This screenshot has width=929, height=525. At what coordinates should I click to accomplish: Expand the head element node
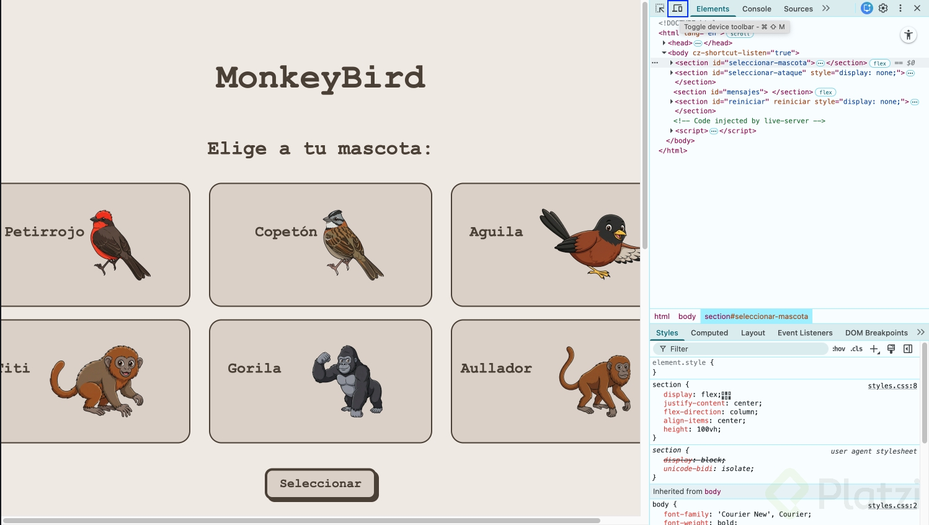664,43
